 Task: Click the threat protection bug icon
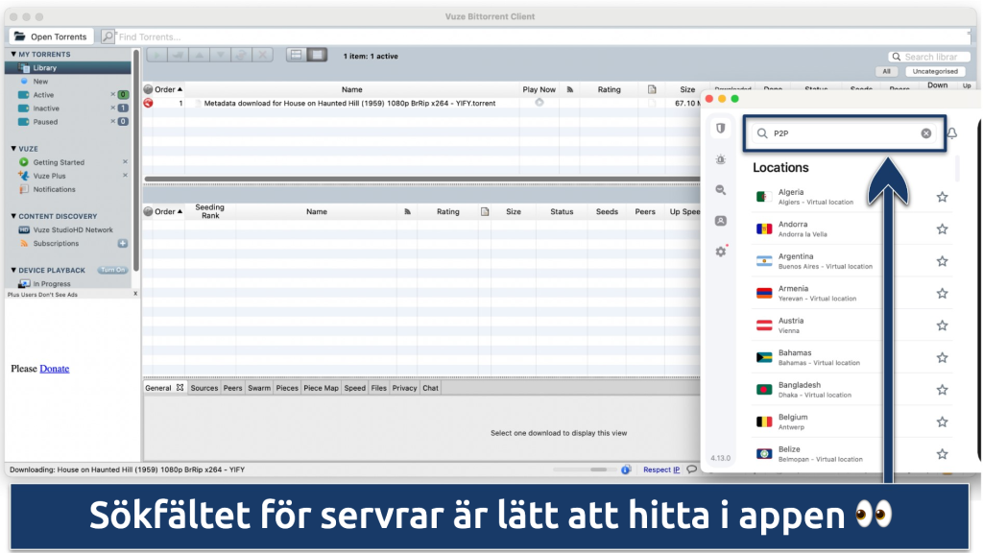[x=720, y=159]
